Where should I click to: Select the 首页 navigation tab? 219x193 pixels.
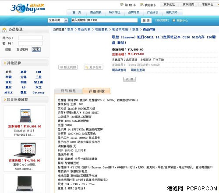(77, 12)
